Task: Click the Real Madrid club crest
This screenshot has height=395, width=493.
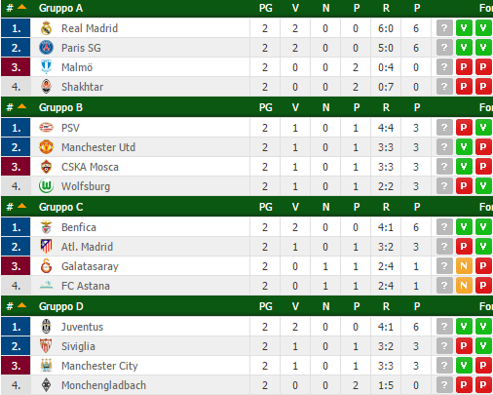Action: 46,28
